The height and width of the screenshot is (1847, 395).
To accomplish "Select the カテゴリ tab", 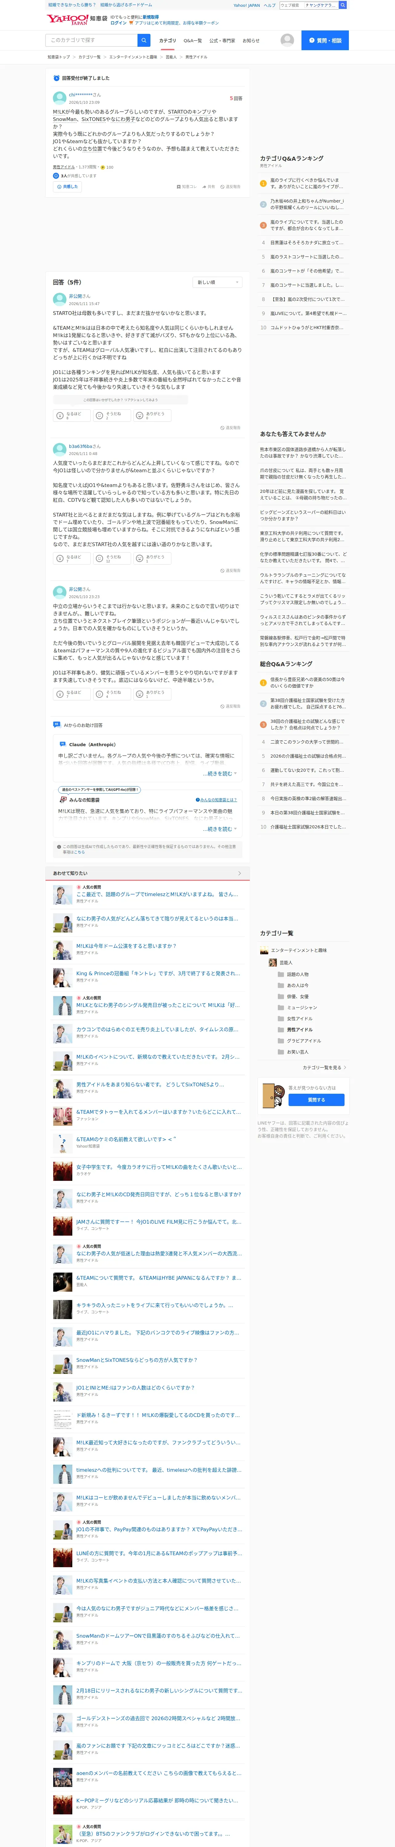I will point(167,41).
